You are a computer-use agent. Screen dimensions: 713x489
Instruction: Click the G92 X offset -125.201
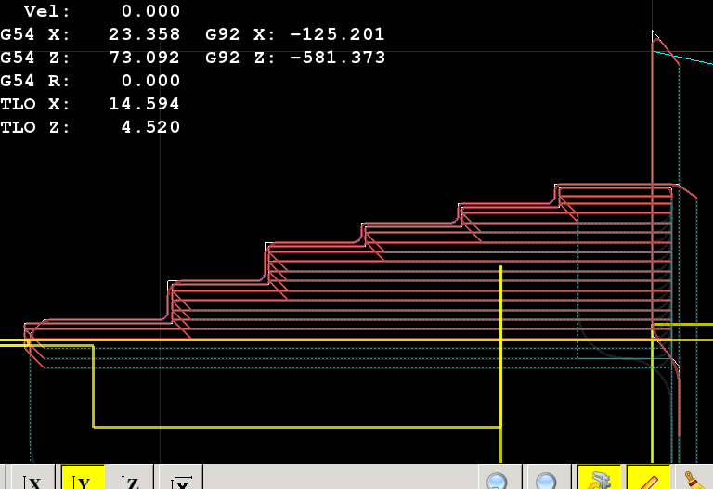(x=337, y=35)
